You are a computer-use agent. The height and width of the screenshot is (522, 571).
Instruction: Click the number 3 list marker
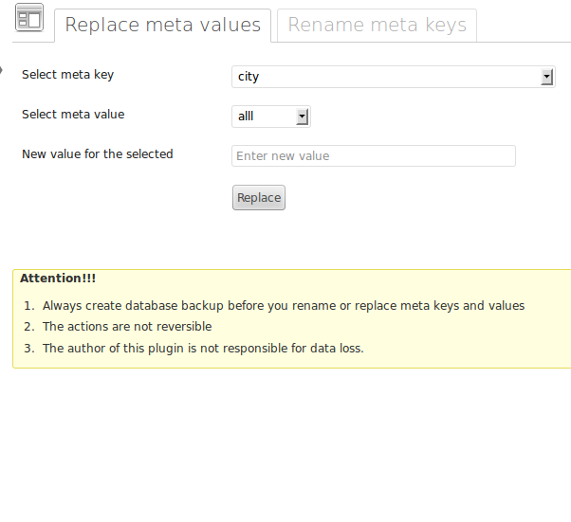[x=29, y=349]
